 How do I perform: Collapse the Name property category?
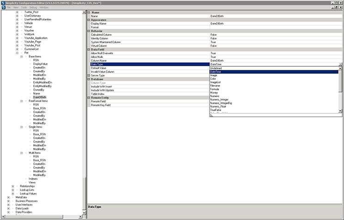89,13
